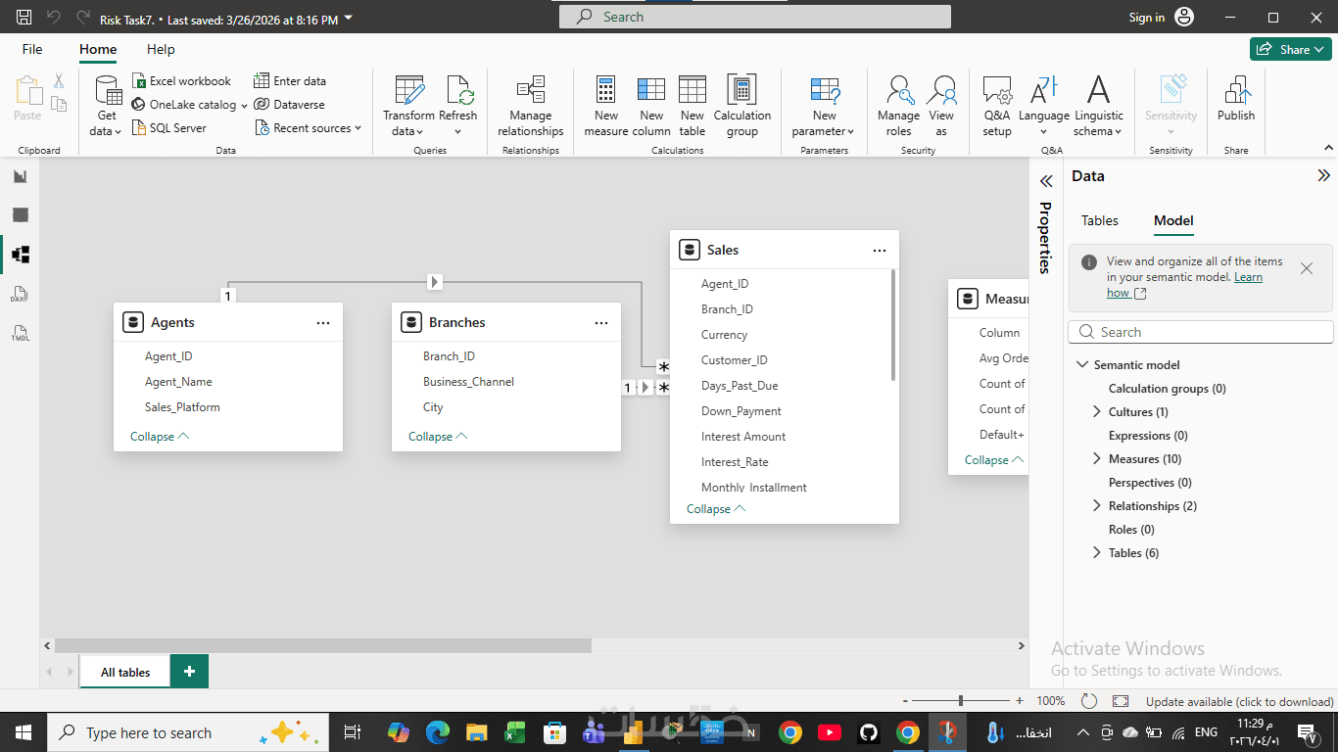Import from Excel workbook
1338x752 pixels.
(181, 81)
